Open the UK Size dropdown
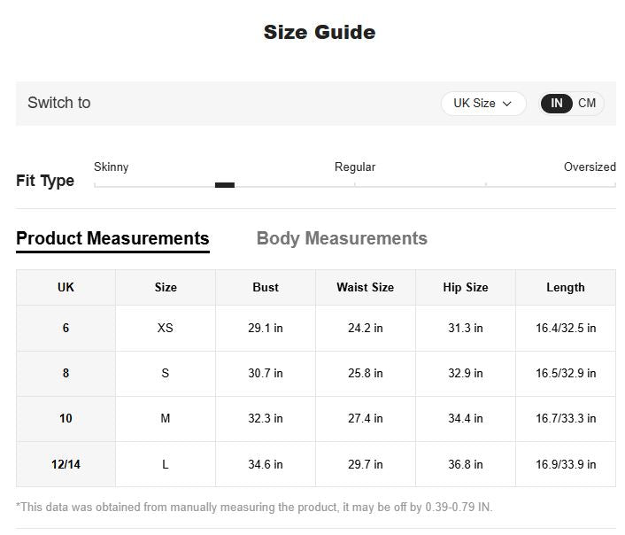 click(x=483, y=104)
